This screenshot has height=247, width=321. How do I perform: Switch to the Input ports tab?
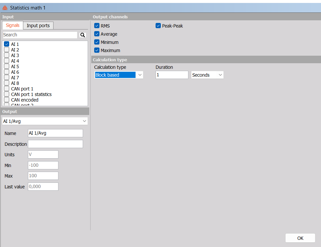click(x=38, y=26)
